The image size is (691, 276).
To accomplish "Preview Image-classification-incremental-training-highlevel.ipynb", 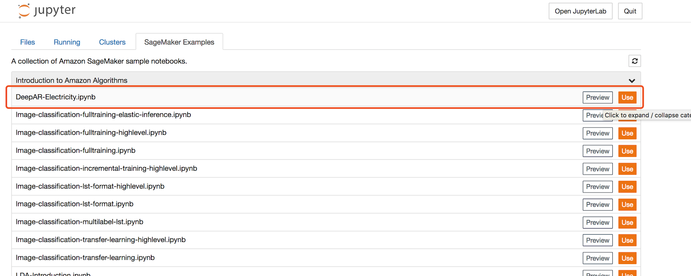I will [597, 169].
